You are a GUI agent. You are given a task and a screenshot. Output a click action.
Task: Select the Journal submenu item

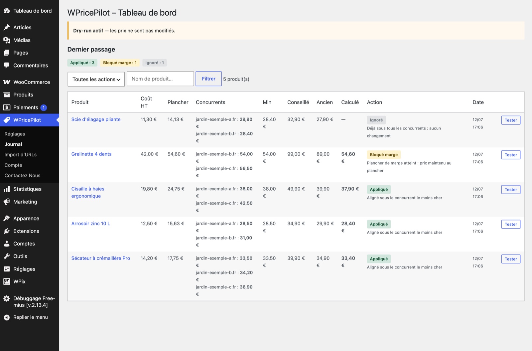point(13,144)
